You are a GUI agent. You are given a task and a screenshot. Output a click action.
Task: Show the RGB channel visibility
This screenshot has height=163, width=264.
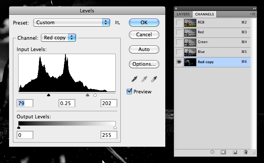179,22
